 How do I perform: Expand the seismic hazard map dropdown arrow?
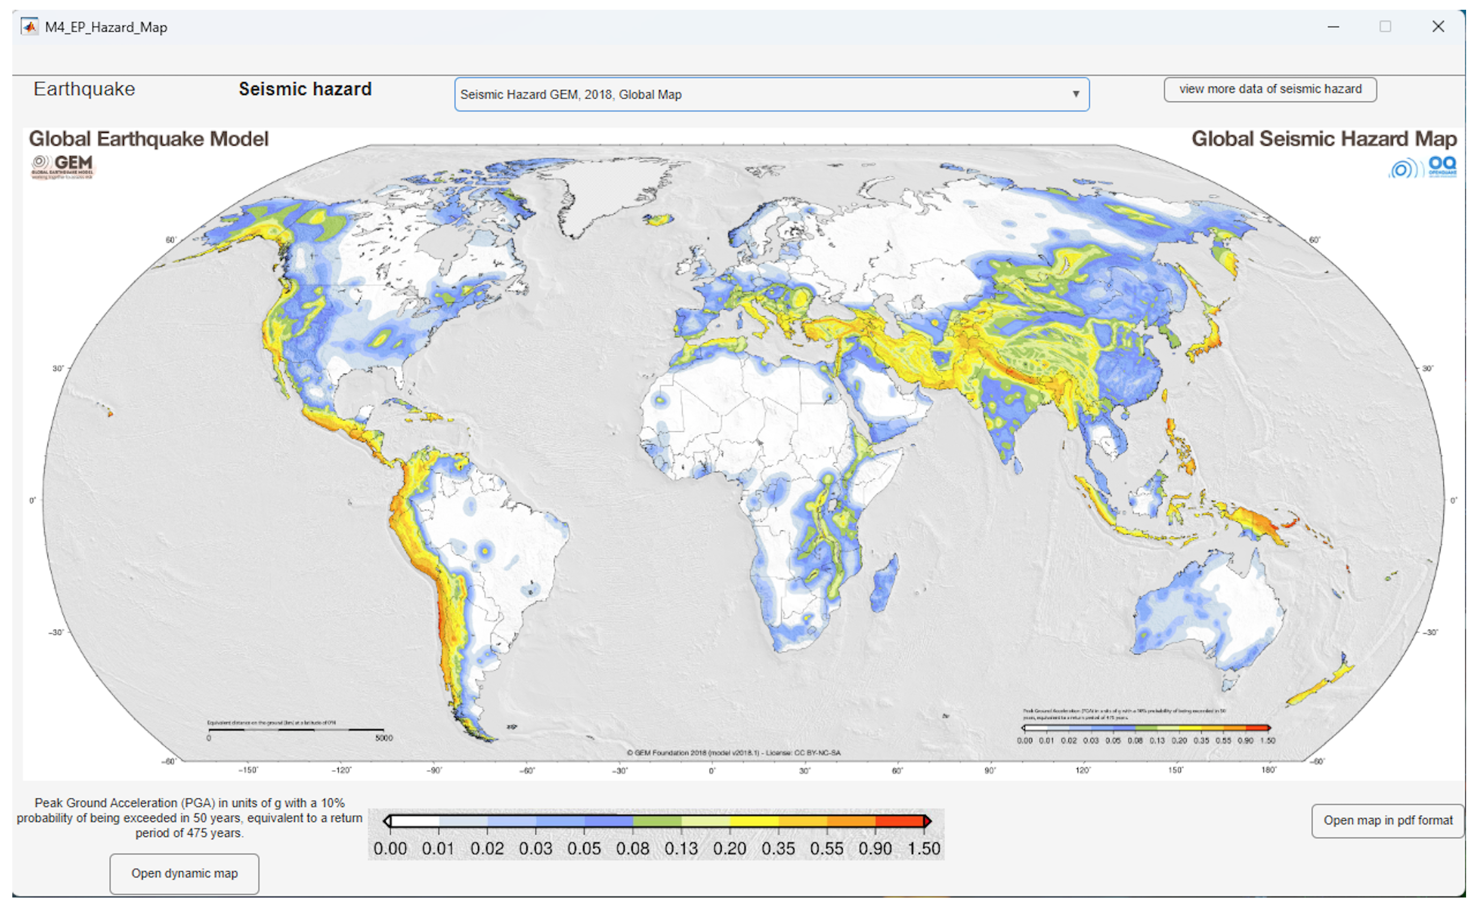[1076, 94]
